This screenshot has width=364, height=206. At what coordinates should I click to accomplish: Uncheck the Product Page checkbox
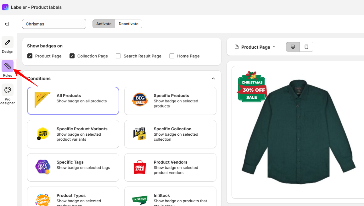coord(30,56)
